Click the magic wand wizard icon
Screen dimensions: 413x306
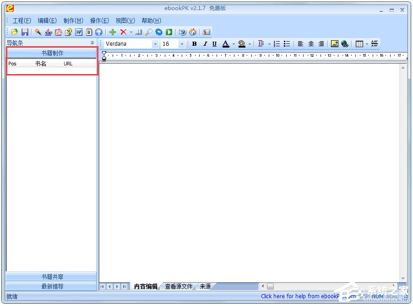pyautogui.click(x=38, y=32)
